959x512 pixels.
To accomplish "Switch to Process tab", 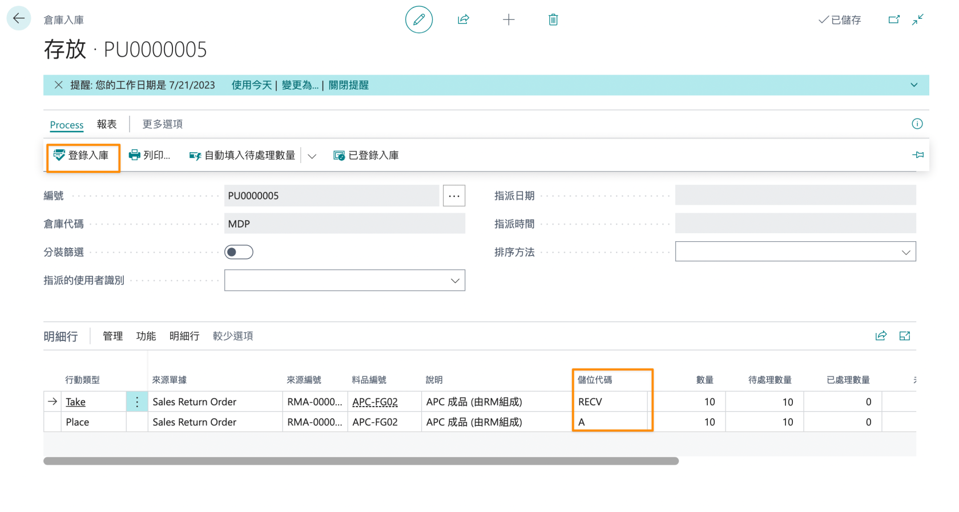I will tap(67, 124).
